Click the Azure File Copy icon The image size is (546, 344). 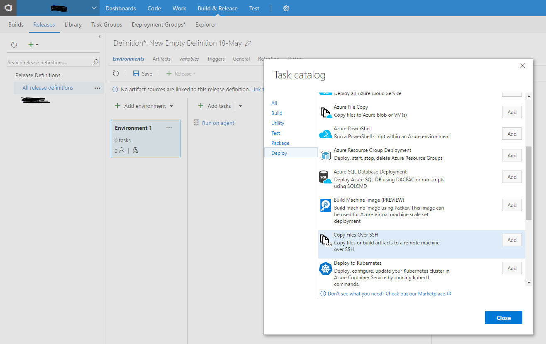(x=326, y=112)
